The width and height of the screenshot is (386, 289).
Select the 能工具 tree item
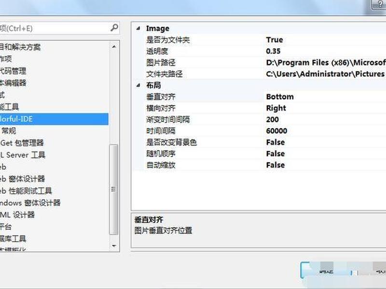coord(9,107)
